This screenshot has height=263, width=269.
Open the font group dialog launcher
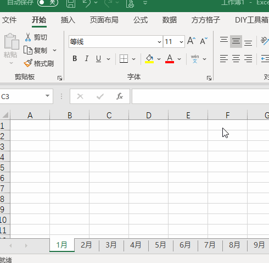click(209, 78)
